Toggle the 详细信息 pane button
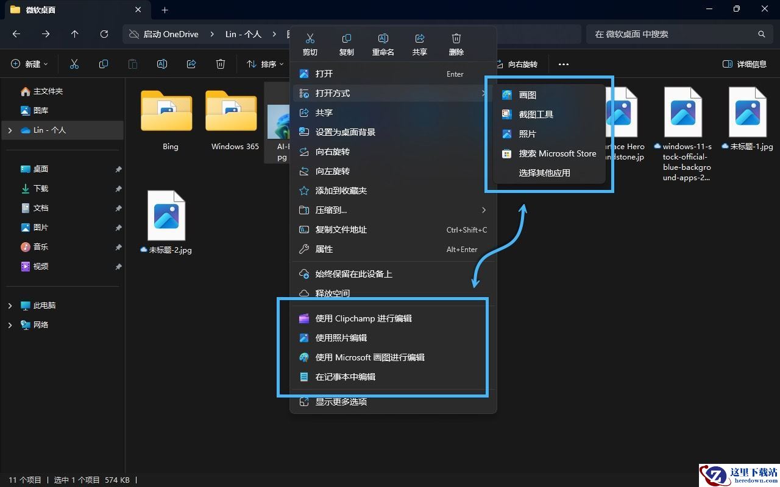Viewport: 780px width, 487px height. pos(745,64)
